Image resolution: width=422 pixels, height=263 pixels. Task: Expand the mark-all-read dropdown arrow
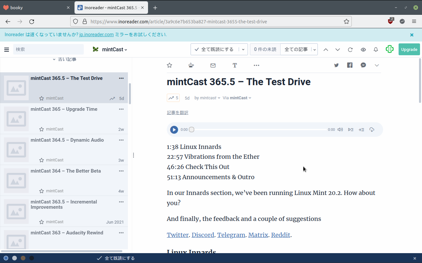[243, 49]
